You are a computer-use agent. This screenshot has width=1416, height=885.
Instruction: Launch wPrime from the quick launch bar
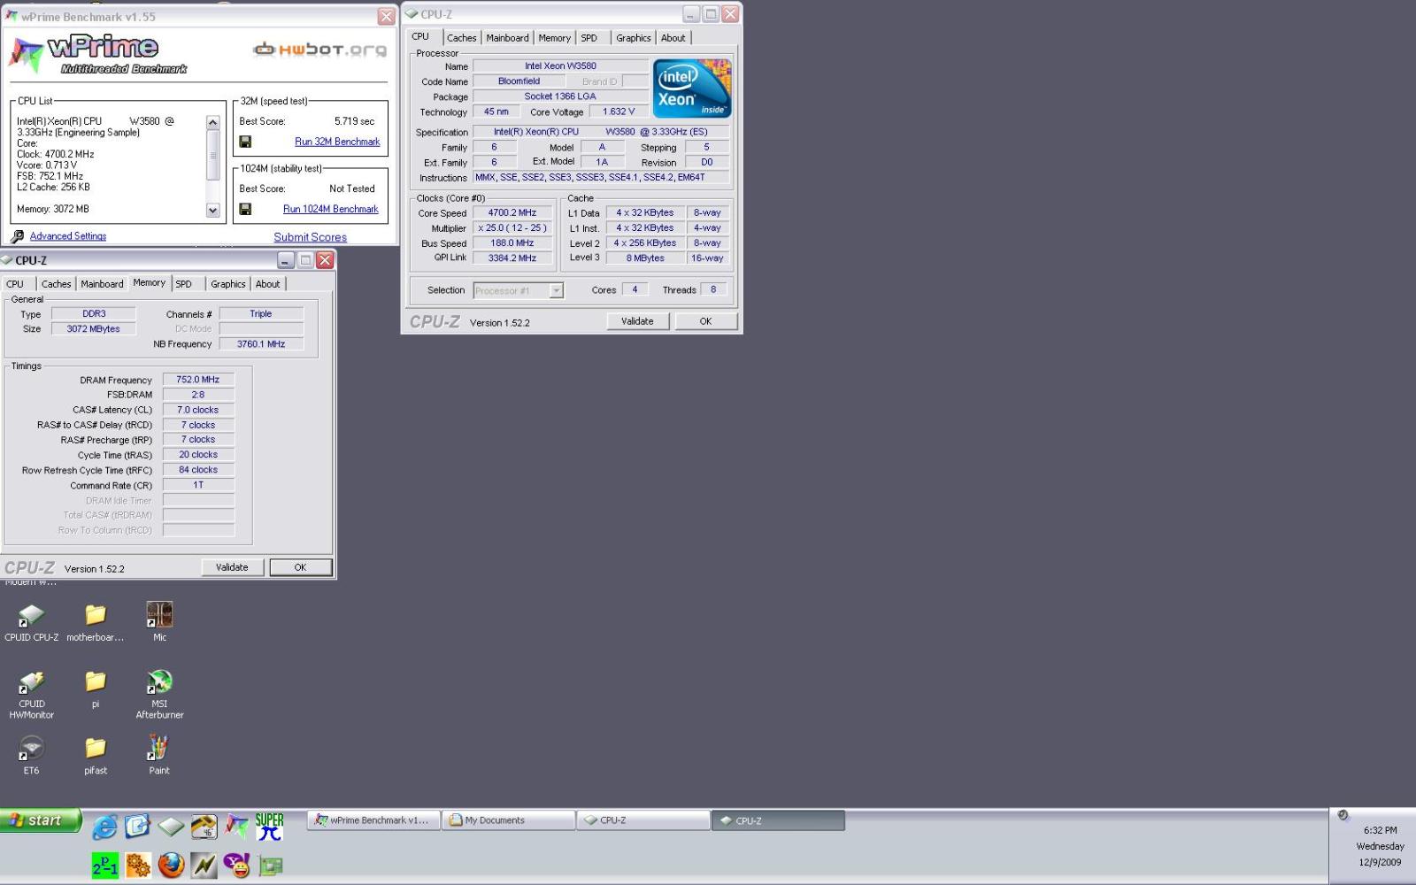tap(236, 827)
